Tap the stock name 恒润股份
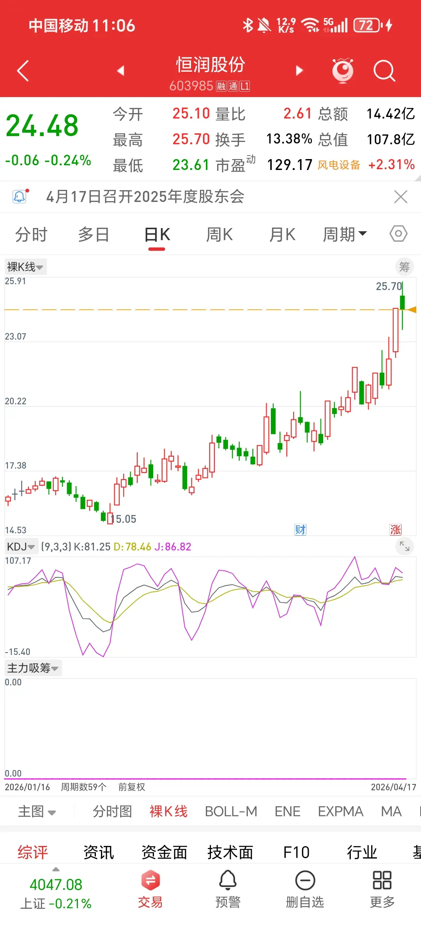This screenshot has width=421, height=931. (210, 64)
